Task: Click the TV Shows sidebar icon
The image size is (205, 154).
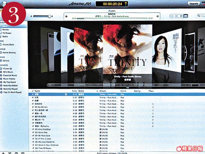Action: (1, 33)
